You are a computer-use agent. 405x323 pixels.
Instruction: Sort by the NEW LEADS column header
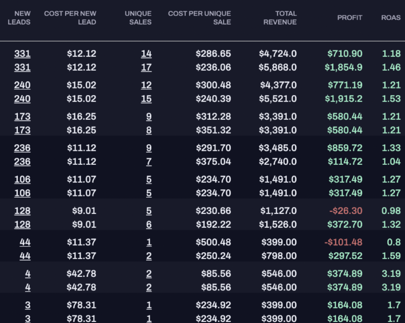pyautogui.click(x=19, y=18)
